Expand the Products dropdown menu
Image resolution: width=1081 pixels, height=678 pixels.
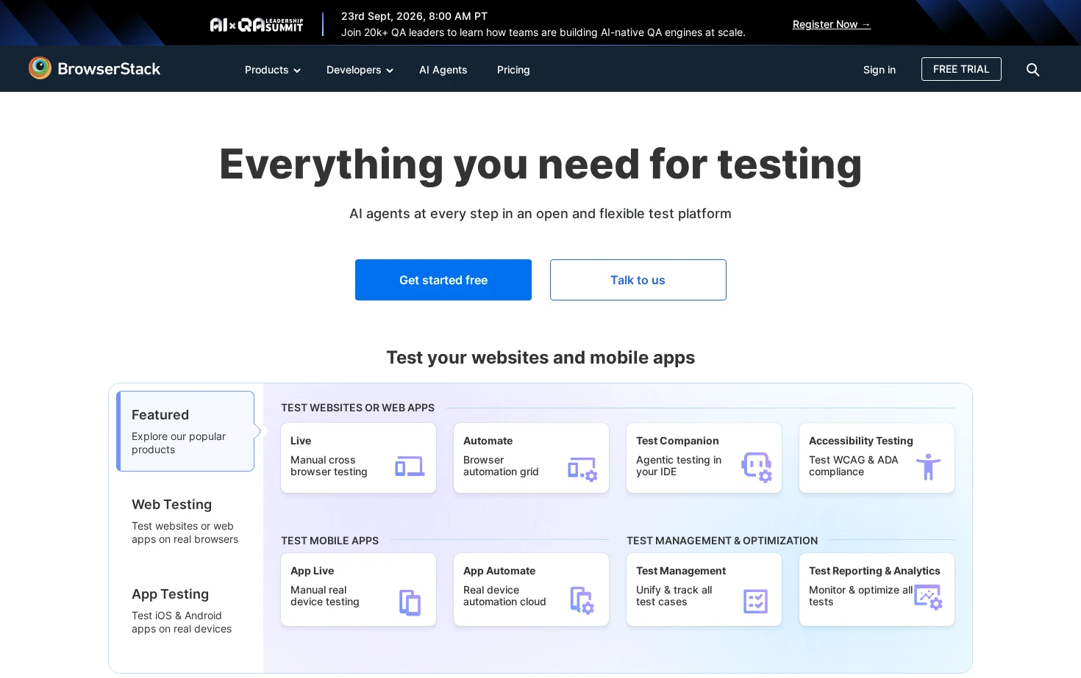coord(273,70)
